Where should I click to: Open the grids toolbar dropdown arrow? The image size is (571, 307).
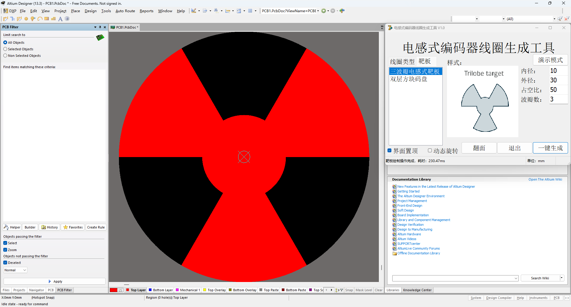click(x=255, y=11)
